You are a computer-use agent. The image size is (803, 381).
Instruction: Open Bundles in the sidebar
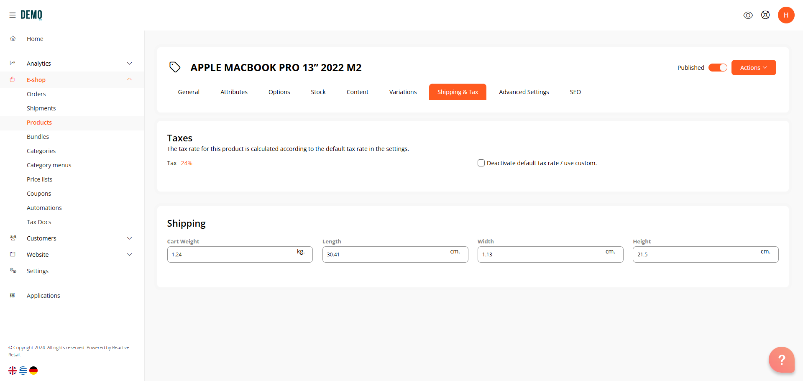pos(38,137)
